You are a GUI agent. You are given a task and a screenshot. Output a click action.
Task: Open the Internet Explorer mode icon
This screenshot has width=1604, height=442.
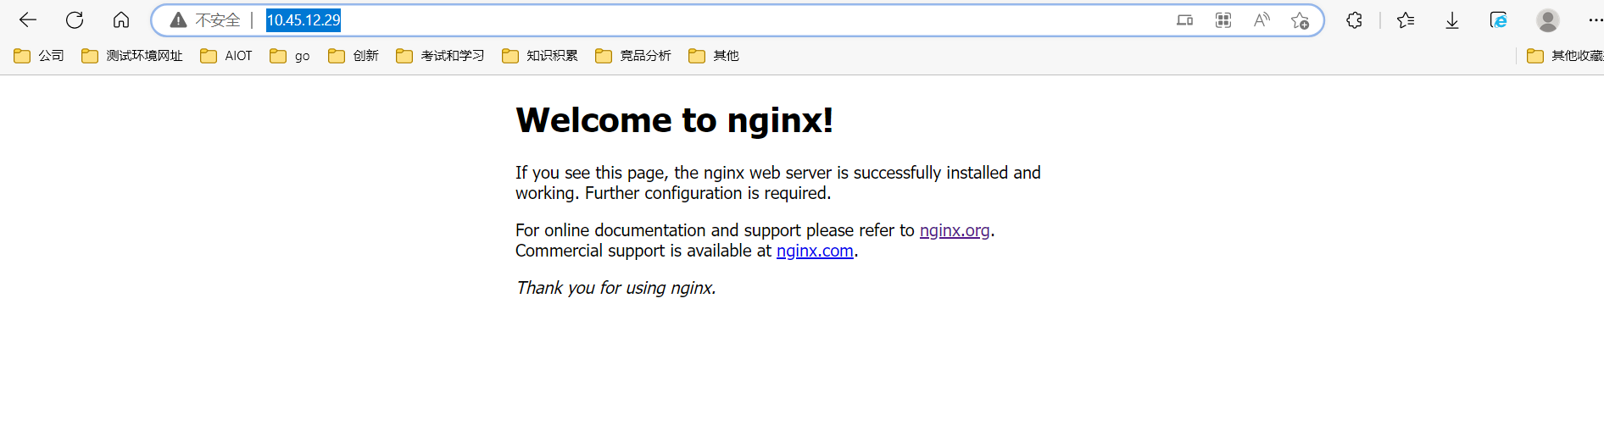1498,19
